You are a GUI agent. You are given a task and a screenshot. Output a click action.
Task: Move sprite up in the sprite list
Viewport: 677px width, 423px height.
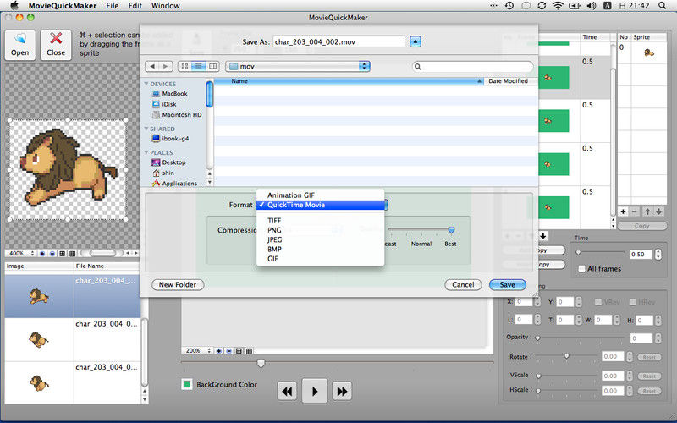[647, 211]
